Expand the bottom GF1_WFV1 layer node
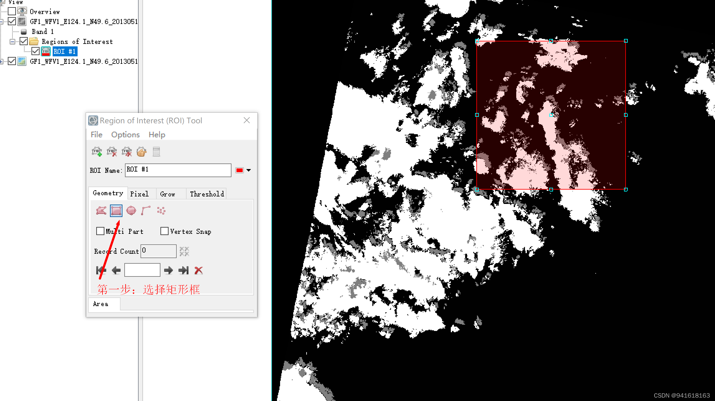This screenshot has width=715, height=401. (x=2, y=61)
